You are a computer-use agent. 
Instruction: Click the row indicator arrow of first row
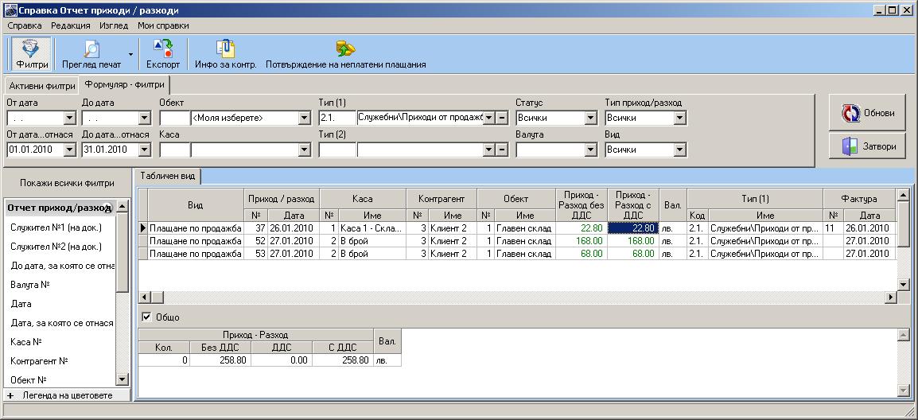click(x=143, y=227)
